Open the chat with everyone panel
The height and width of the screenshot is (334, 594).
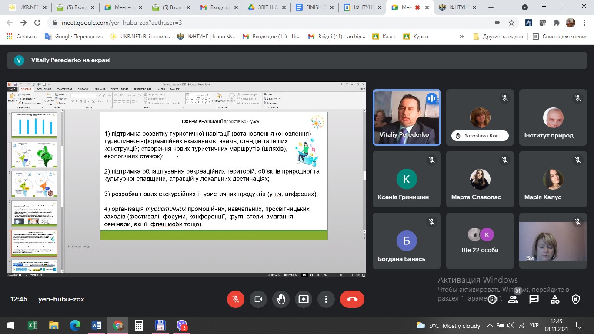coord(534,299)
